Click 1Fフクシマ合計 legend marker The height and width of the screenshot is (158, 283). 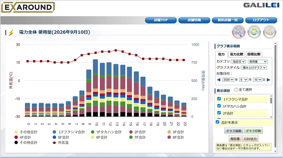54,132
